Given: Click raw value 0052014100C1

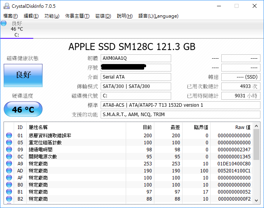Looking at the screenshot, I should (234, 171).
